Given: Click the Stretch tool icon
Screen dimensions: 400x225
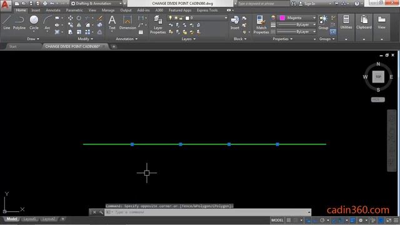Looking at the screenshot, I should 71,32.
